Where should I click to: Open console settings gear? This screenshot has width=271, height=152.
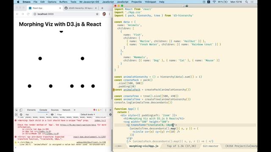[x=110, y=114]
